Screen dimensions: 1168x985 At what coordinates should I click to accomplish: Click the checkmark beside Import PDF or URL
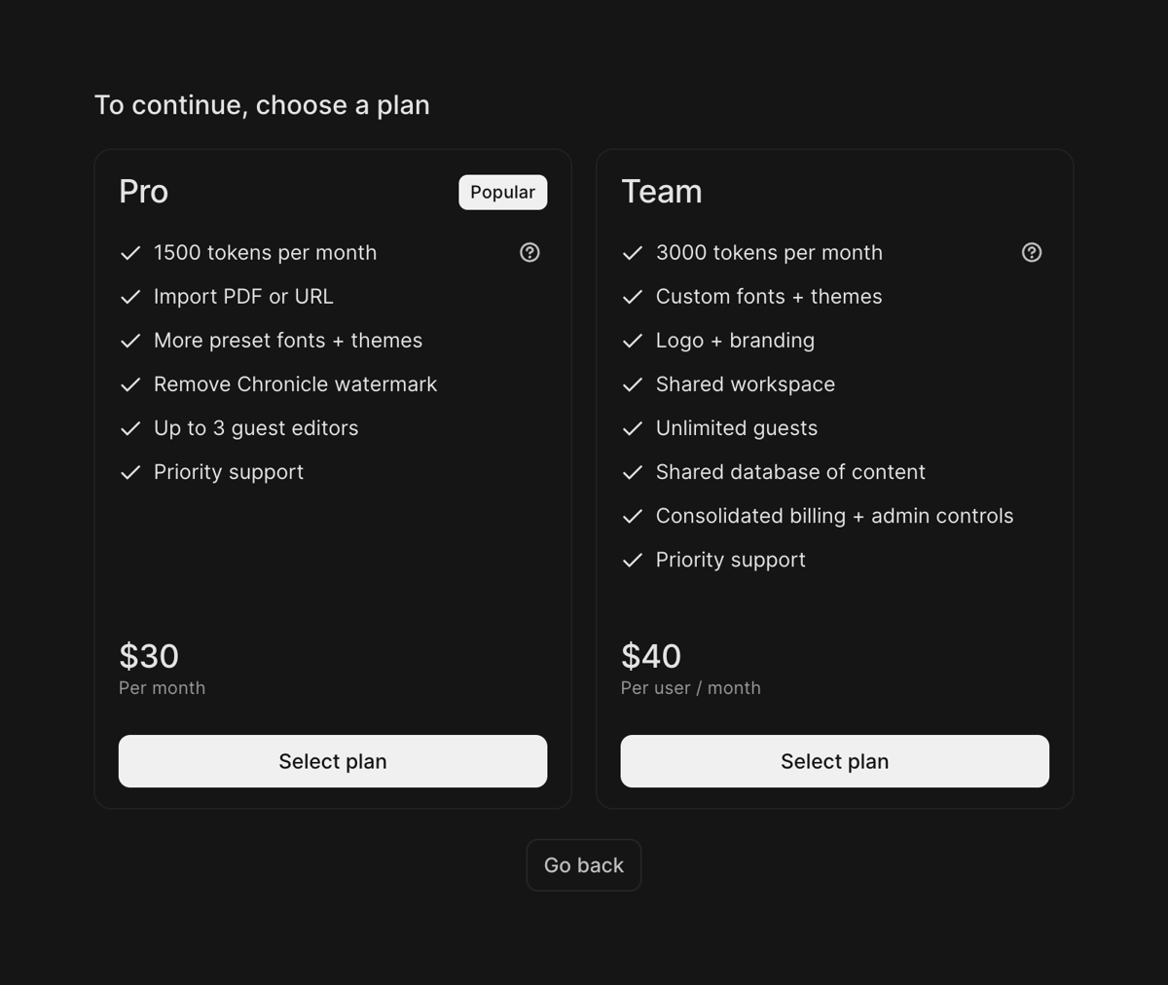[x=130, y=296]
